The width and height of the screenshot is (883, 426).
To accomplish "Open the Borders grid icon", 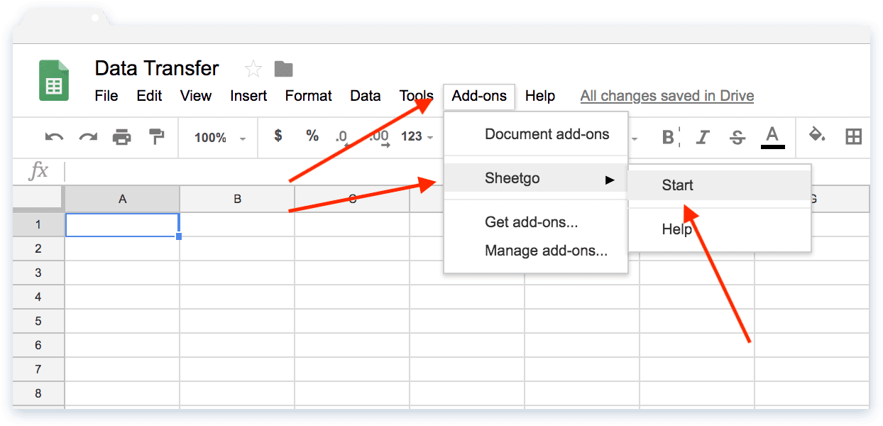I will (x=854, y=136).
